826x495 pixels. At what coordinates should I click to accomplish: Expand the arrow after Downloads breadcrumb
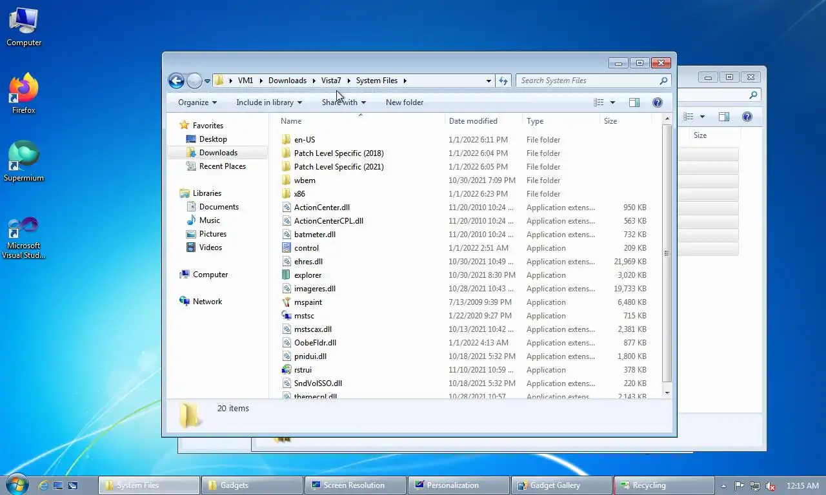coord(314,81)
